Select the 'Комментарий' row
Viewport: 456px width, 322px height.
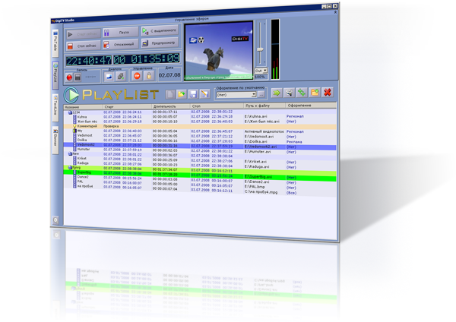200,127
